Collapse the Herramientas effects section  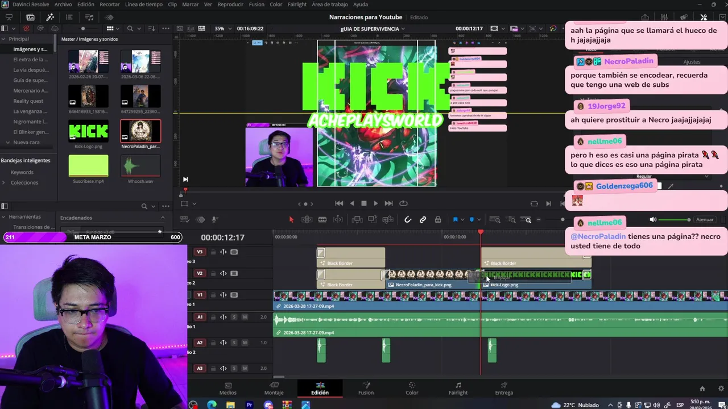click(3, 216)
